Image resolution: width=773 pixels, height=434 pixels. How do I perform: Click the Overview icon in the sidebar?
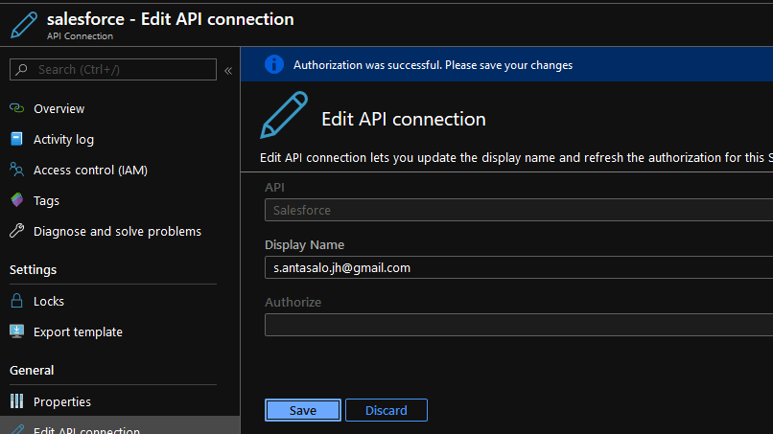pyautogui.click(x=16, y=108)
